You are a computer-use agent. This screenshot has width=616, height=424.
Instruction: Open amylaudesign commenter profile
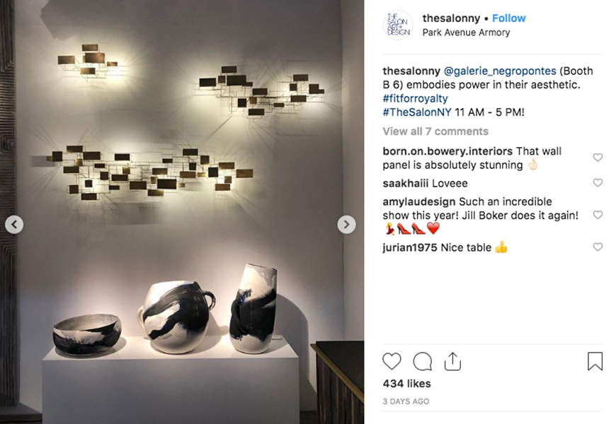coord(418,202)
